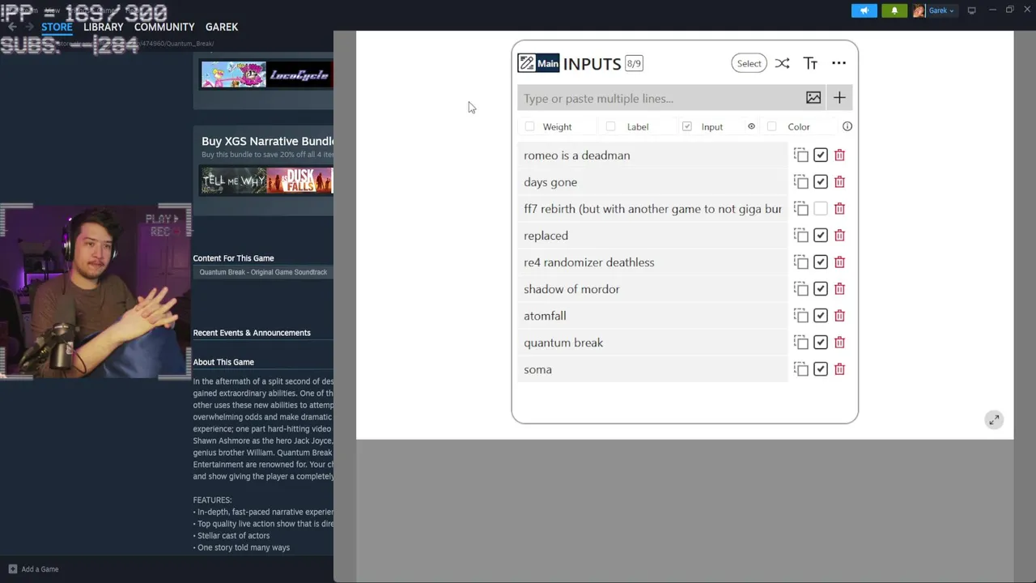Click Add a Game in Steam
Viewport: 1036px width, 583px height.
pos(33,569)
